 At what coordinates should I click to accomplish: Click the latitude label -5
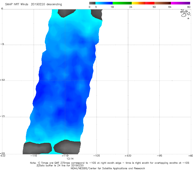point(2,44)
